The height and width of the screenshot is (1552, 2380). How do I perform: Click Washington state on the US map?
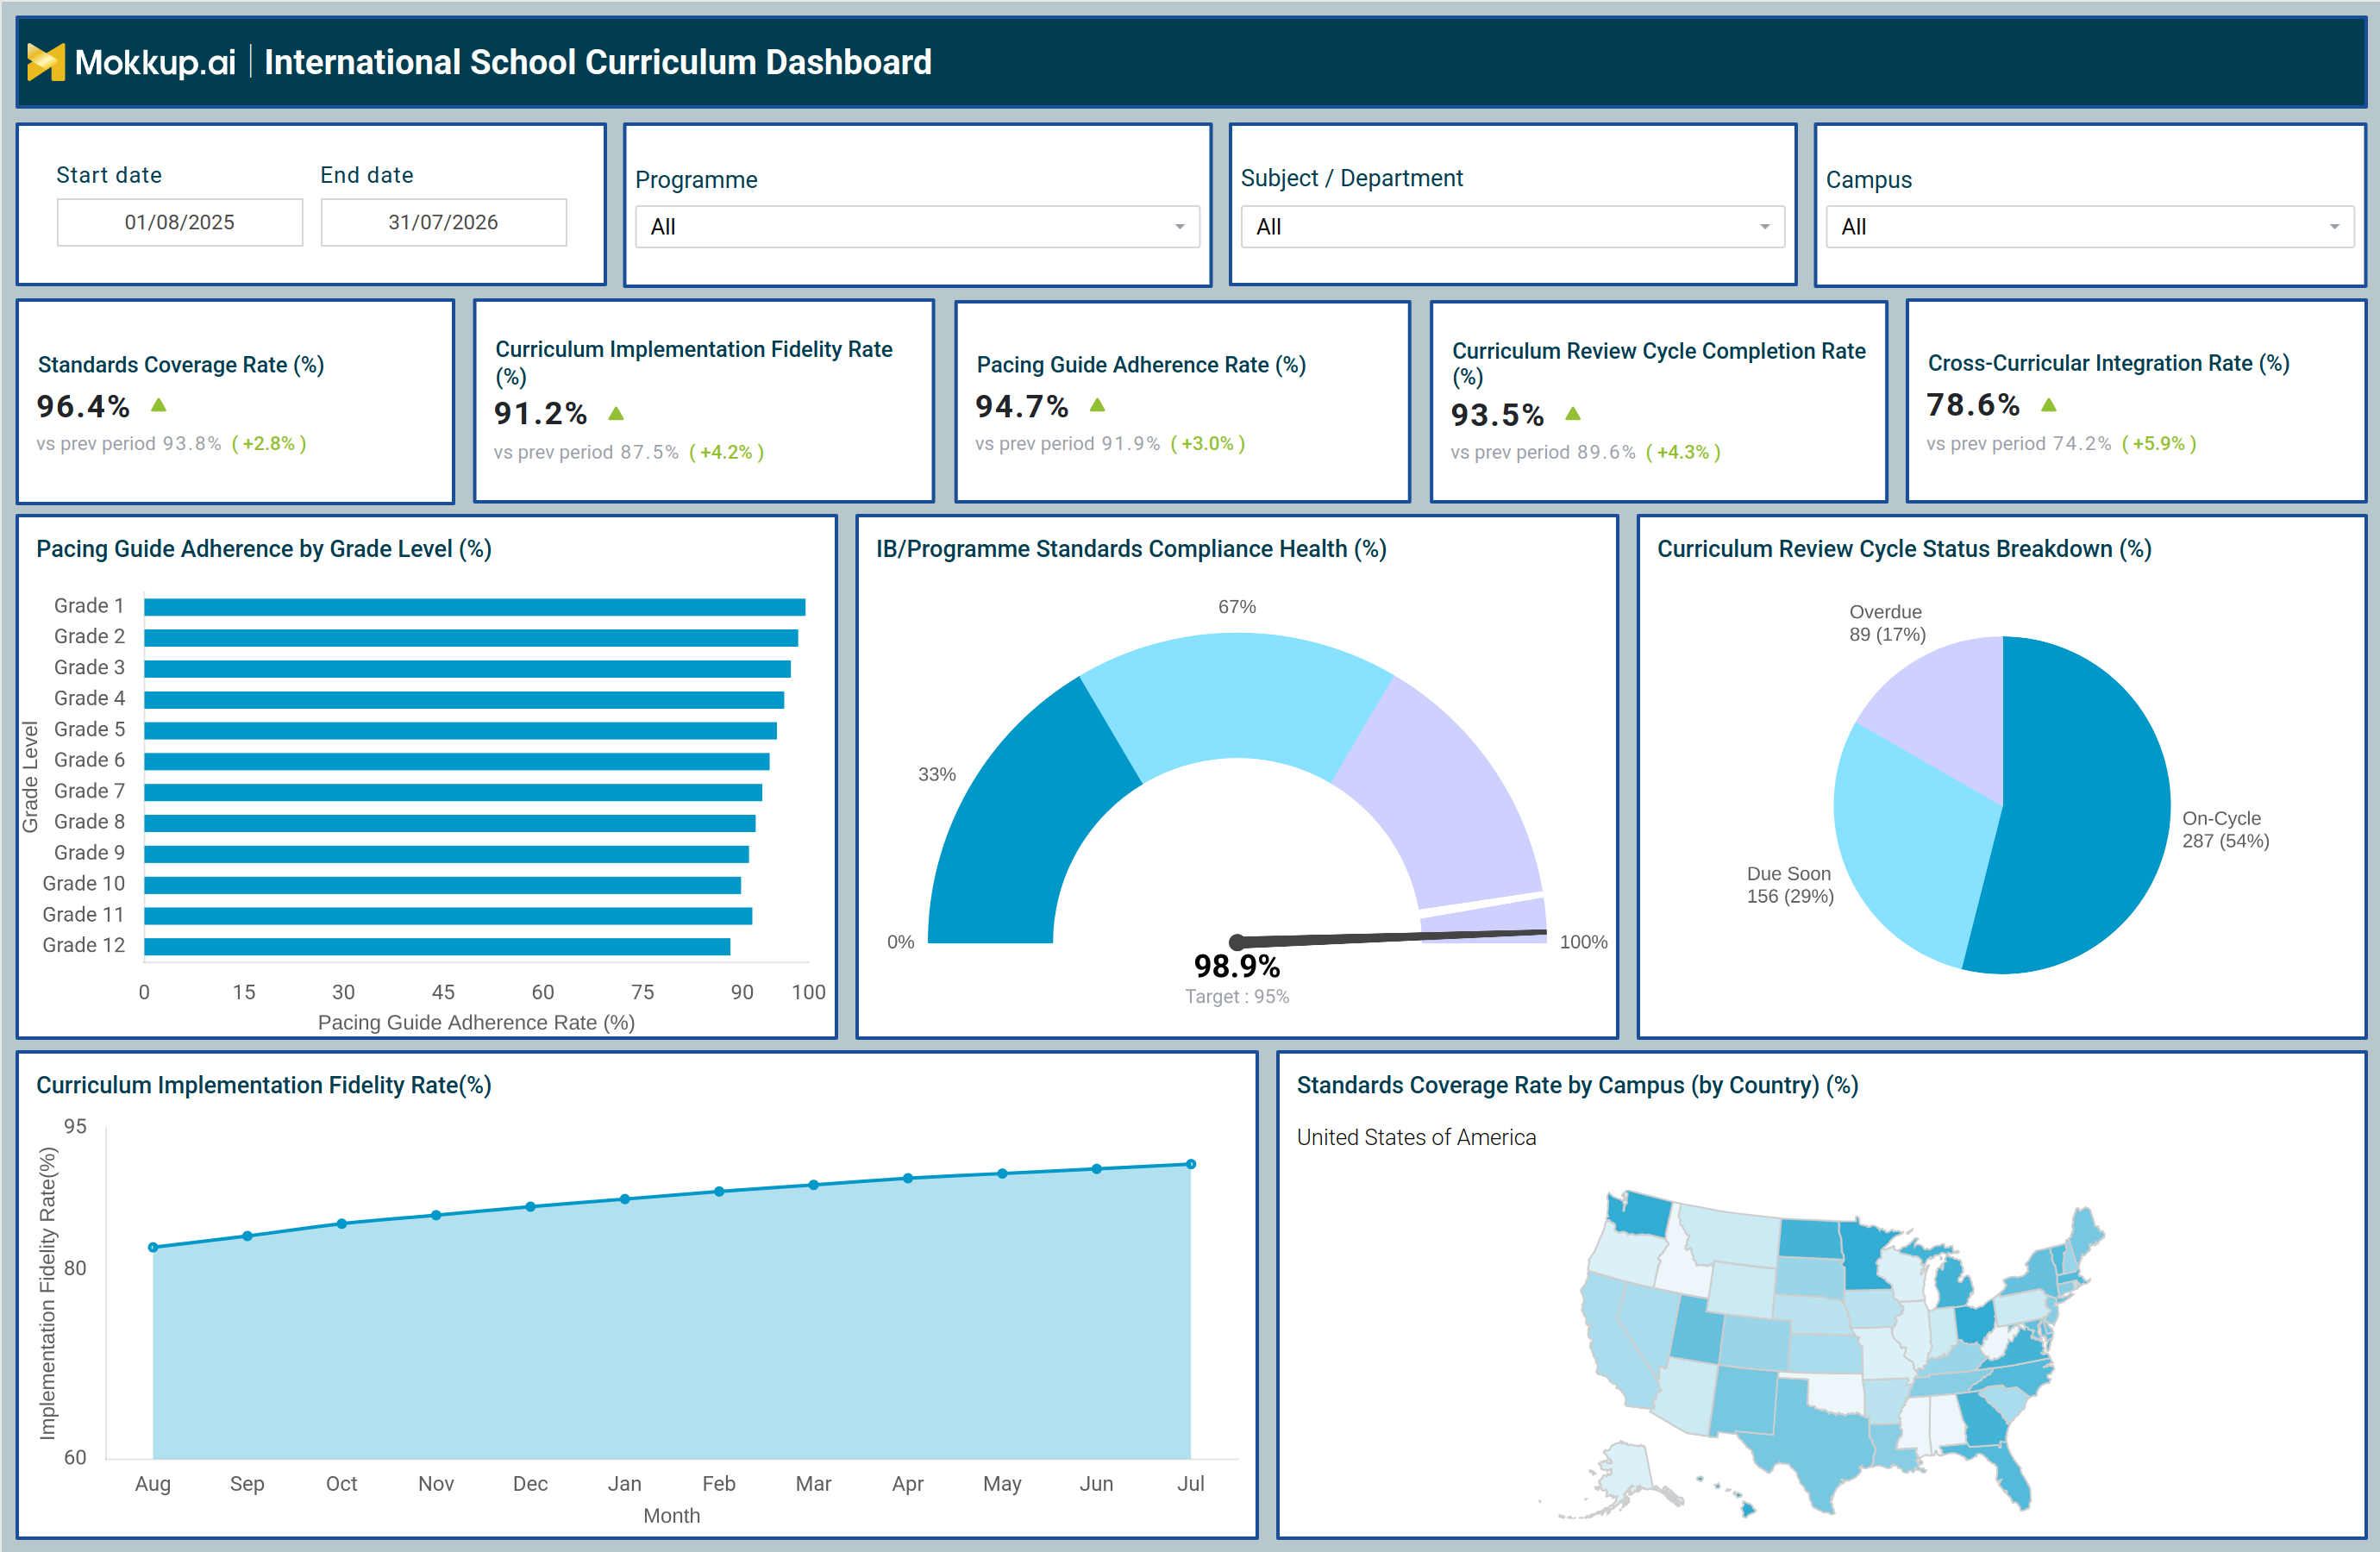(x=1640, y=1213)
